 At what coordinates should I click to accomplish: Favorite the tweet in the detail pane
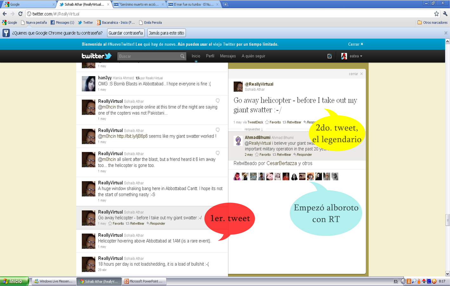pyautogui.click(x=273, y=122)
